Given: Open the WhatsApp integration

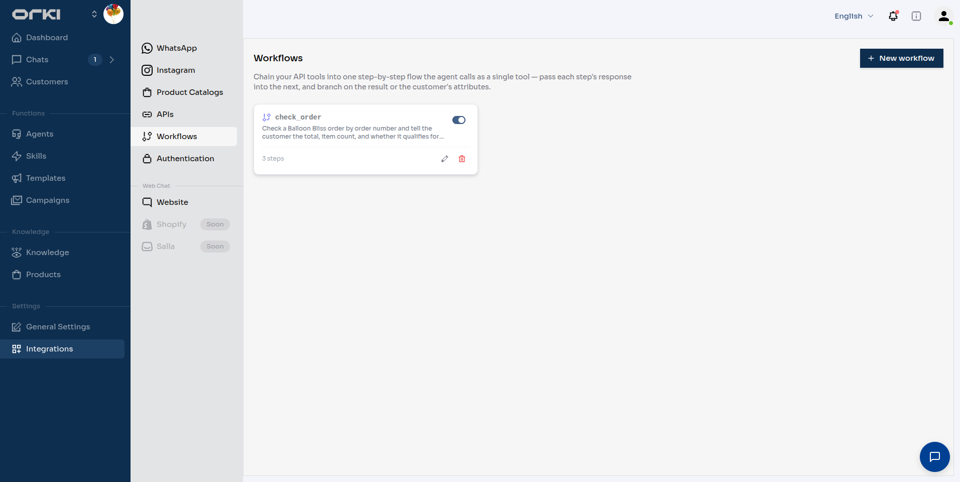Looking at the screenshot, I should (x=184, y=48).
